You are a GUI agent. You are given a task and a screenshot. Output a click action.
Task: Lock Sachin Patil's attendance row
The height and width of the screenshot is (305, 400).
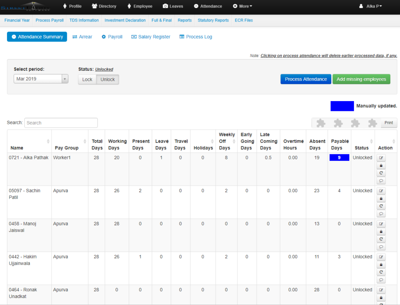click(x=381, y=198)
